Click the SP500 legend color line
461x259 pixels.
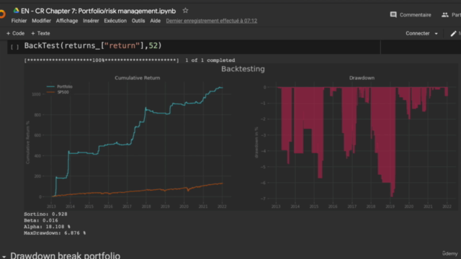[50, 92]
